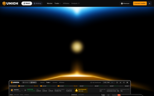Click the globe language icon in preview header

(127, 82)
